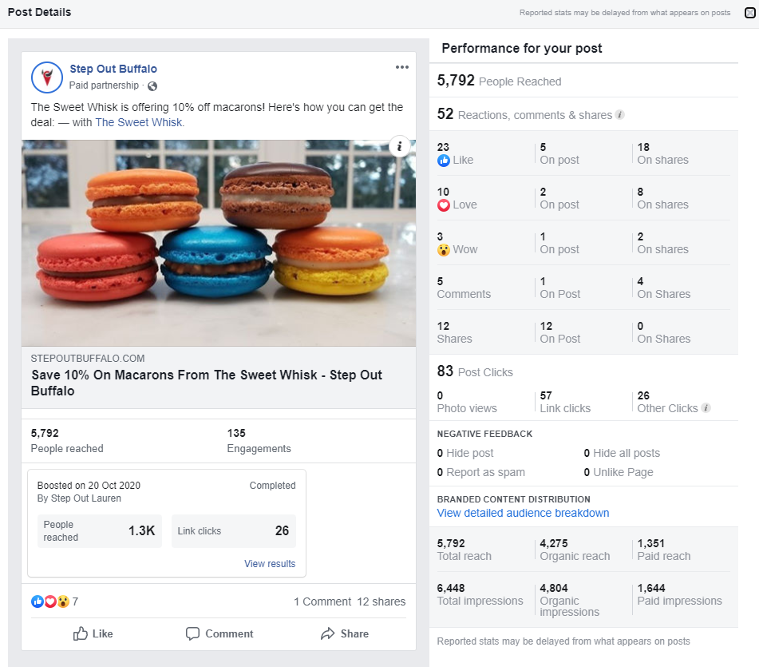Click the globe public audience icon

[152, 86]
